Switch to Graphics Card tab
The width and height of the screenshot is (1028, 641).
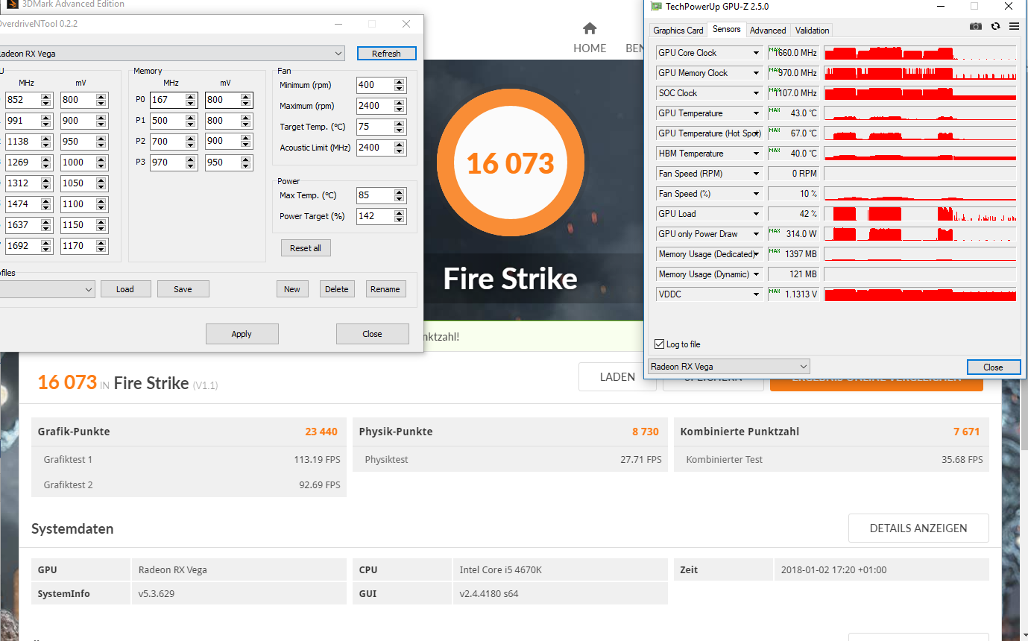coord(678,31)
